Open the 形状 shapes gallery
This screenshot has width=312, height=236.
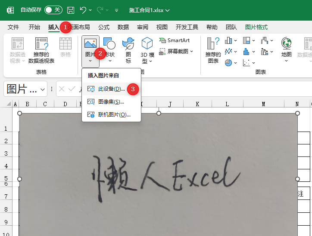109,49
